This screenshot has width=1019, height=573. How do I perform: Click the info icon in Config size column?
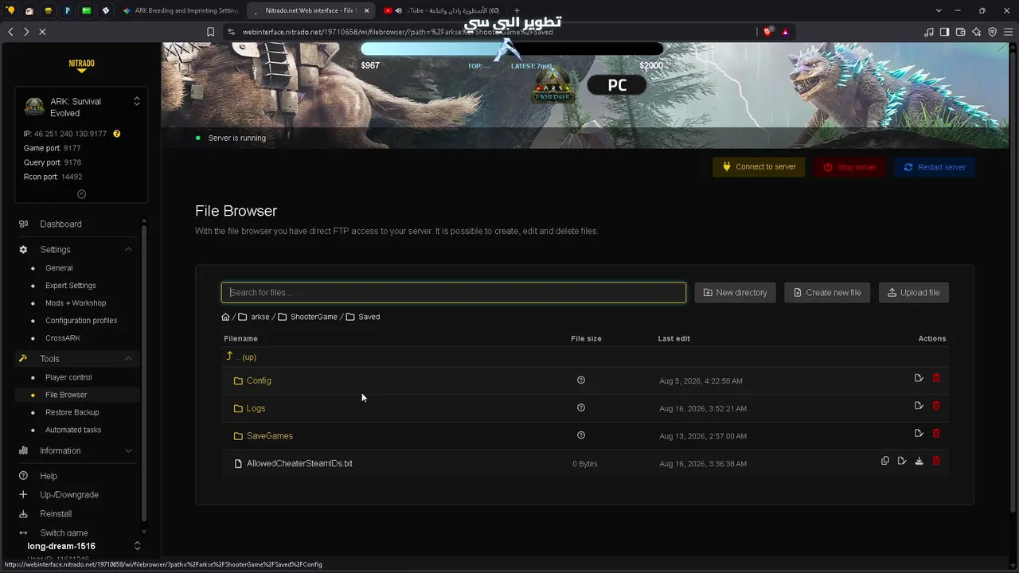581,380
